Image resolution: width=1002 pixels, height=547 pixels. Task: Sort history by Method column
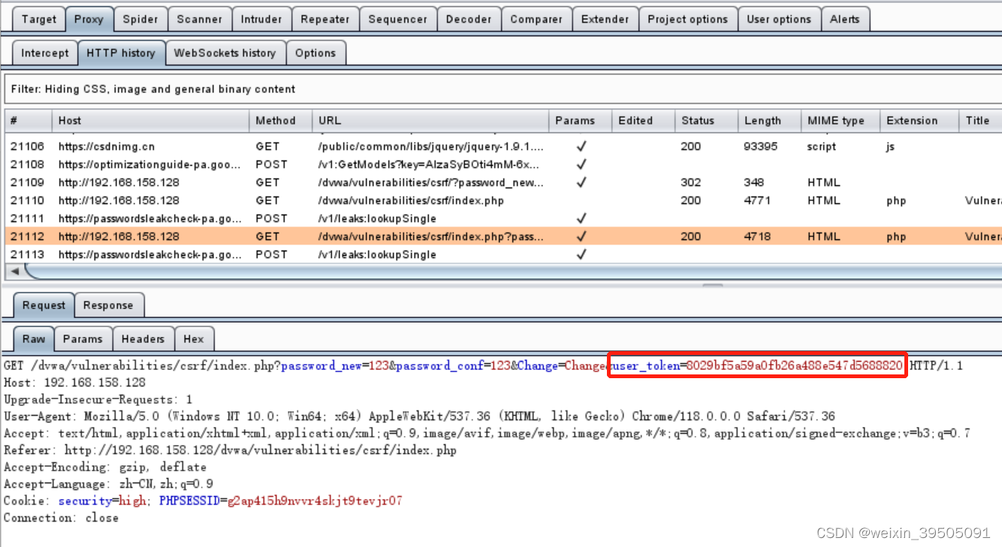(280, 120)
